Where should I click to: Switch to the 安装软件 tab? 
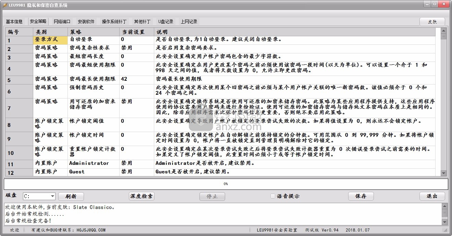tap(86, 22)
